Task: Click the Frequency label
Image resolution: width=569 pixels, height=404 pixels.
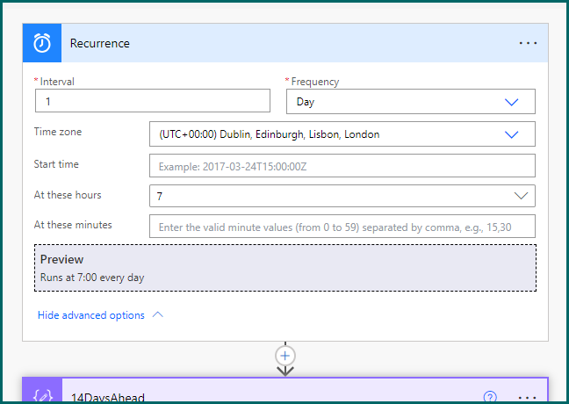Action: (315, 82)
